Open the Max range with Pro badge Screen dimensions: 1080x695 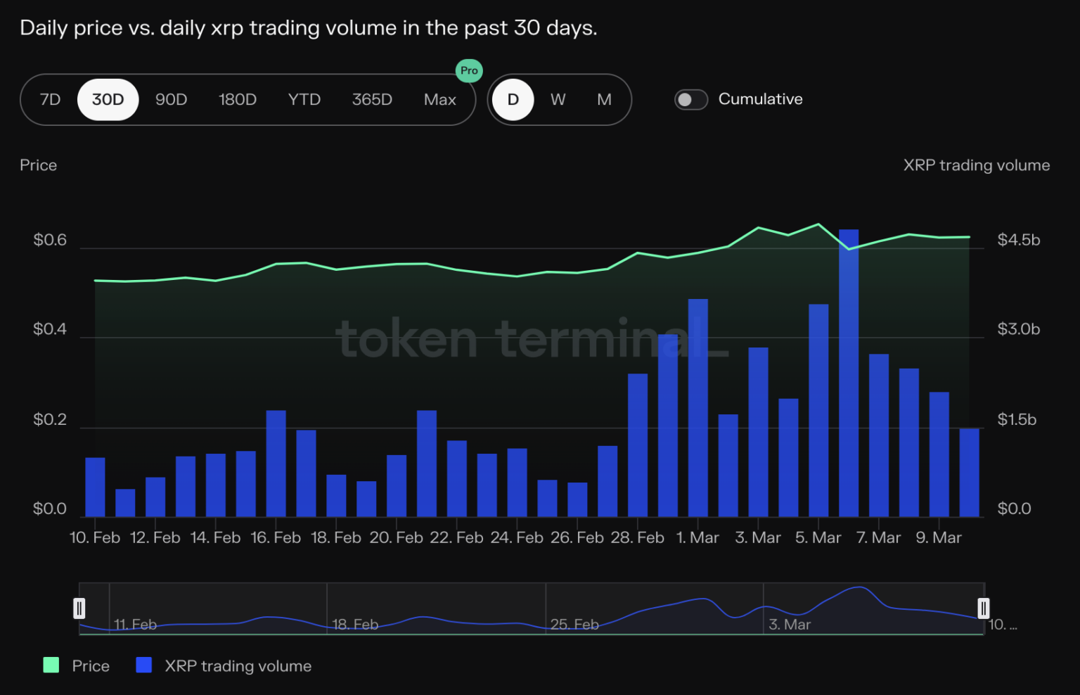[439, 99]
